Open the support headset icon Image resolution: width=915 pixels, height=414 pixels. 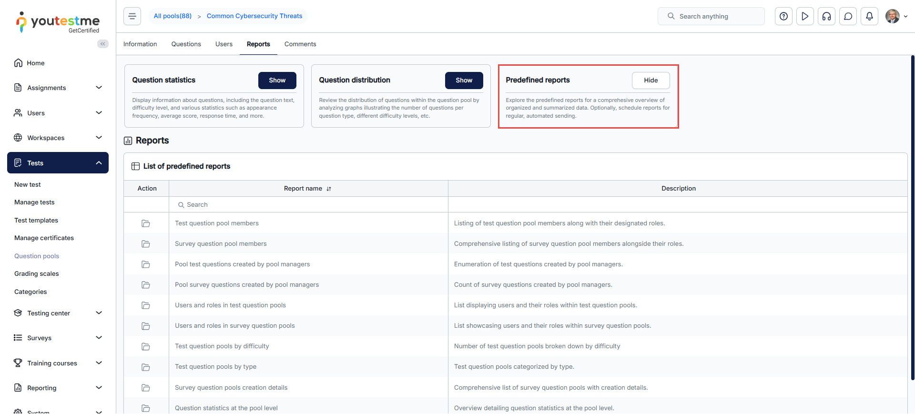click(x=826, y=16)
